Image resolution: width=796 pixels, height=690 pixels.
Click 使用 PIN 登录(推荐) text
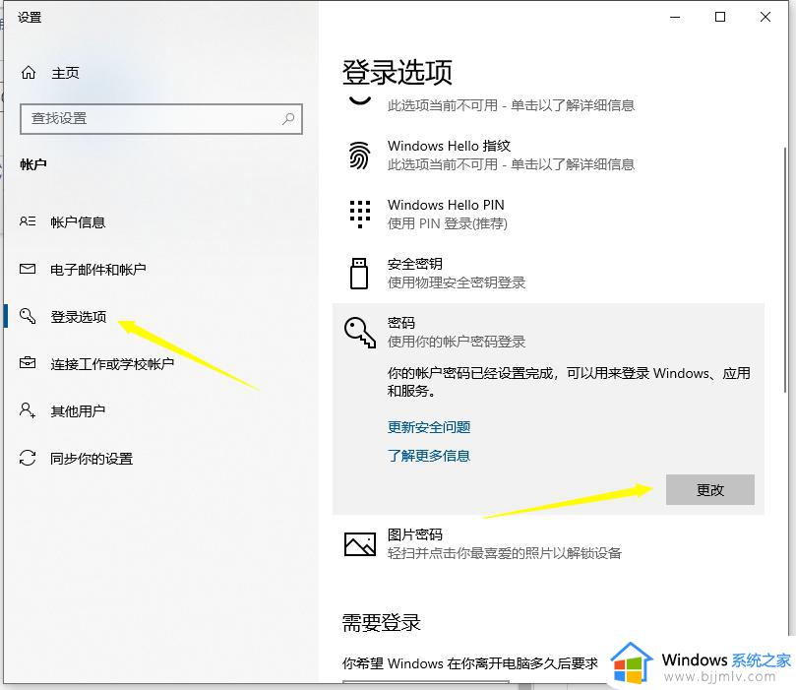[x=448, y=223]
